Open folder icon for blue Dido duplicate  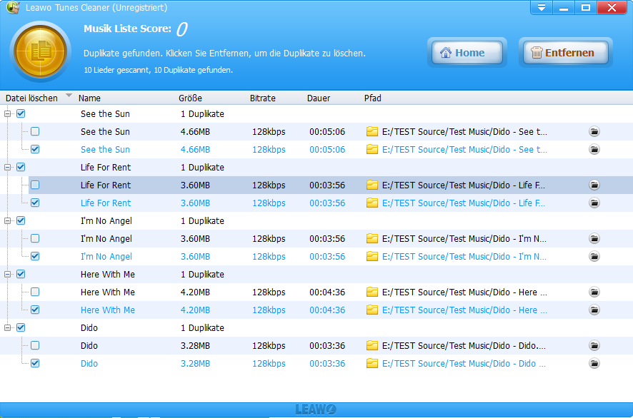[x=594, y=364]
